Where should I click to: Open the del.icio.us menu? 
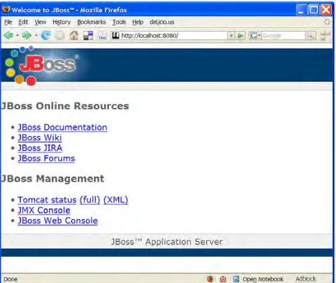(x=162, y=22)
